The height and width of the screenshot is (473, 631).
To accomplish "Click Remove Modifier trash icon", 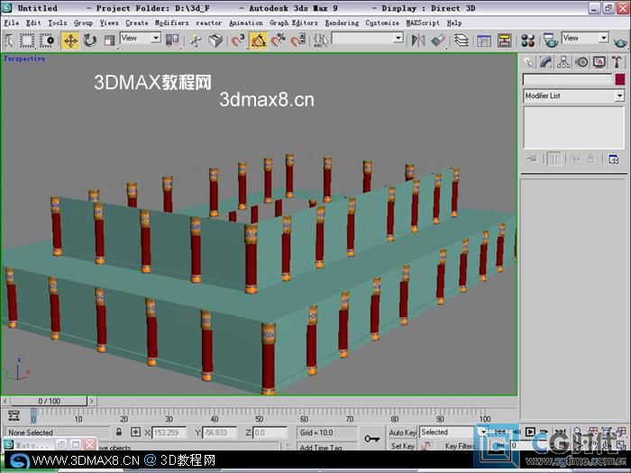I will [x=590, y=159].
